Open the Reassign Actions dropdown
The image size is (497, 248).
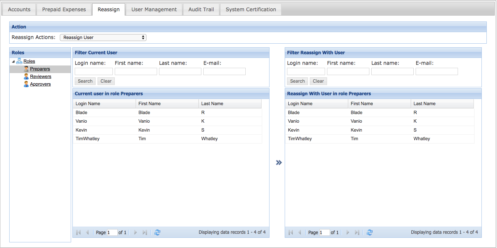pyautogui.click(x=103, y=37)
